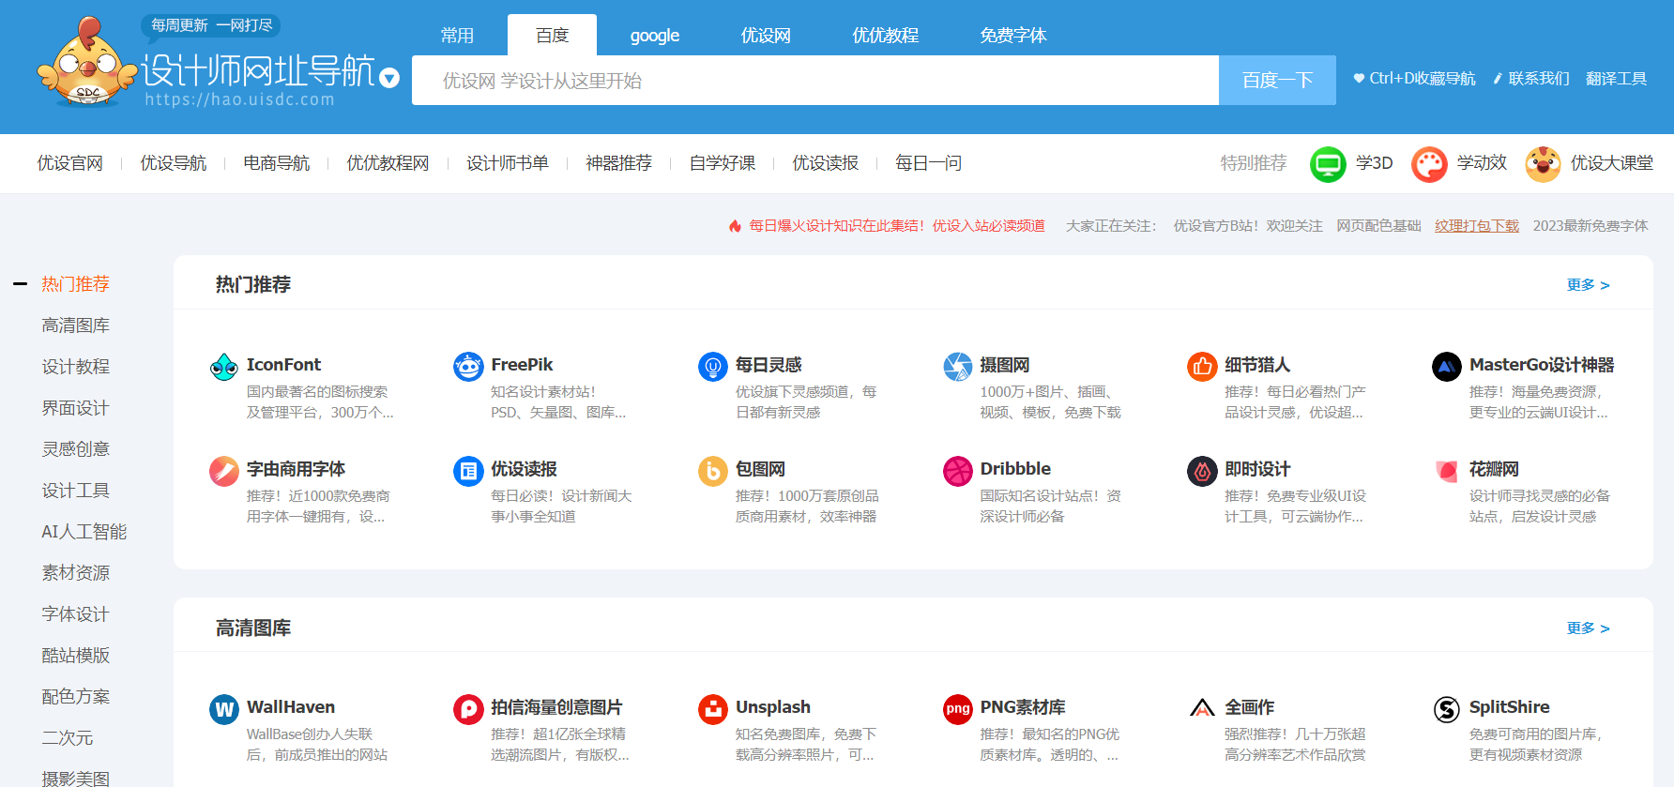This screenshot has height=787, width=1674.
Task: Click the 摄图网 blue shutter icon
Action: (958, 367)
